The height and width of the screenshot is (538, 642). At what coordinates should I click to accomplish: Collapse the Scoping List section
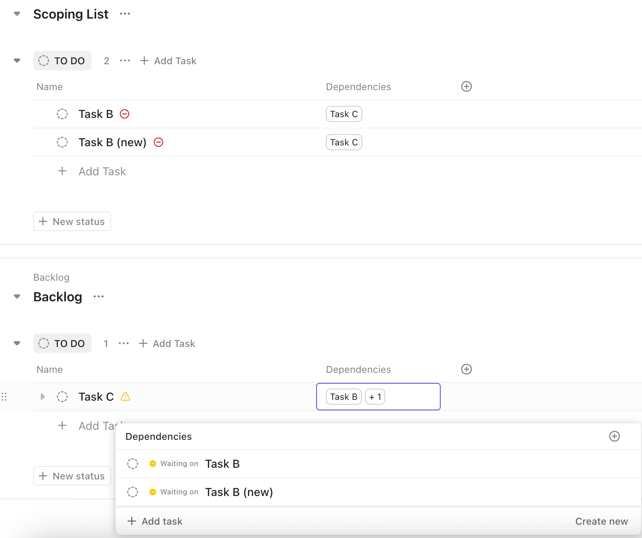(17, 14)
